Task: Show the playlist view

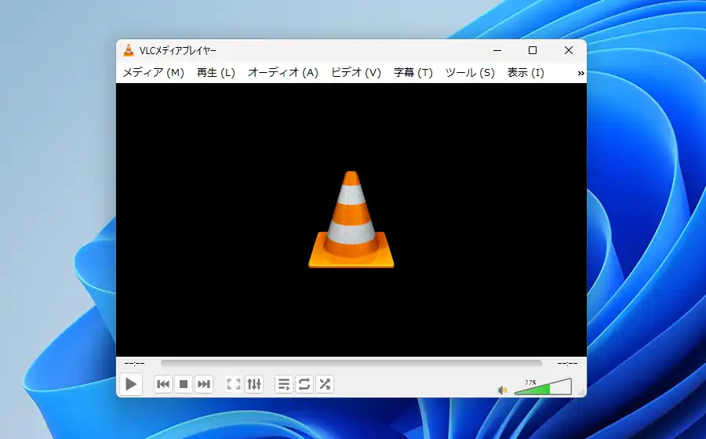Action: click(284, 384)
